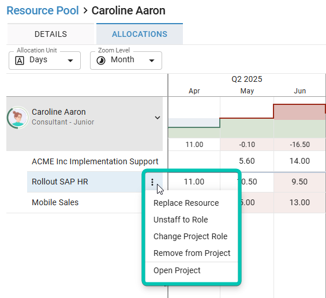Click the Q2 2025 quarter header
326x298 pixels.
click(247, 79)
